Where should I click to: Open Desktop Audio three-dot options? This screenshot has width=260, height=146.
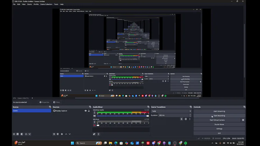94,113
